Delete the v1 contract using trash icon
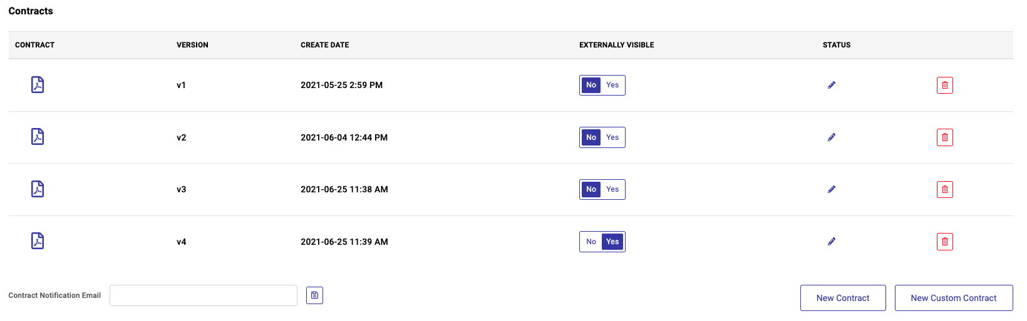The height and width of the screenshot is (321, 1027). [x=945, y=85]
